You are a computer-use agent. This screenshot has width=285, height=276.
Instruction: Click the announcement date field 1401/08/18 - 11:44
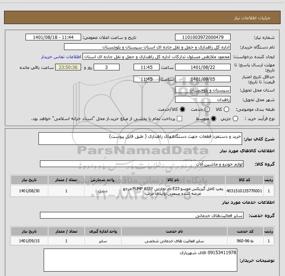(53, 37)
